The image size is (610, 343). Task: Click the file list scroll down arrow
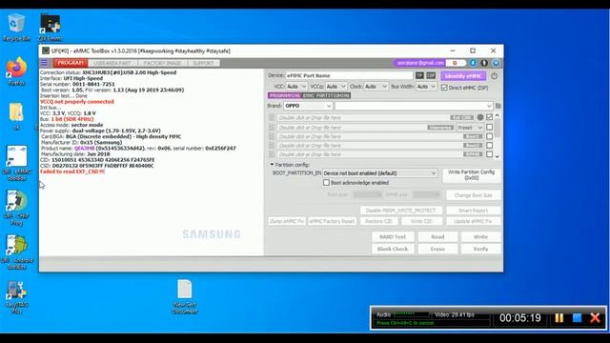(x=498, y=156)
